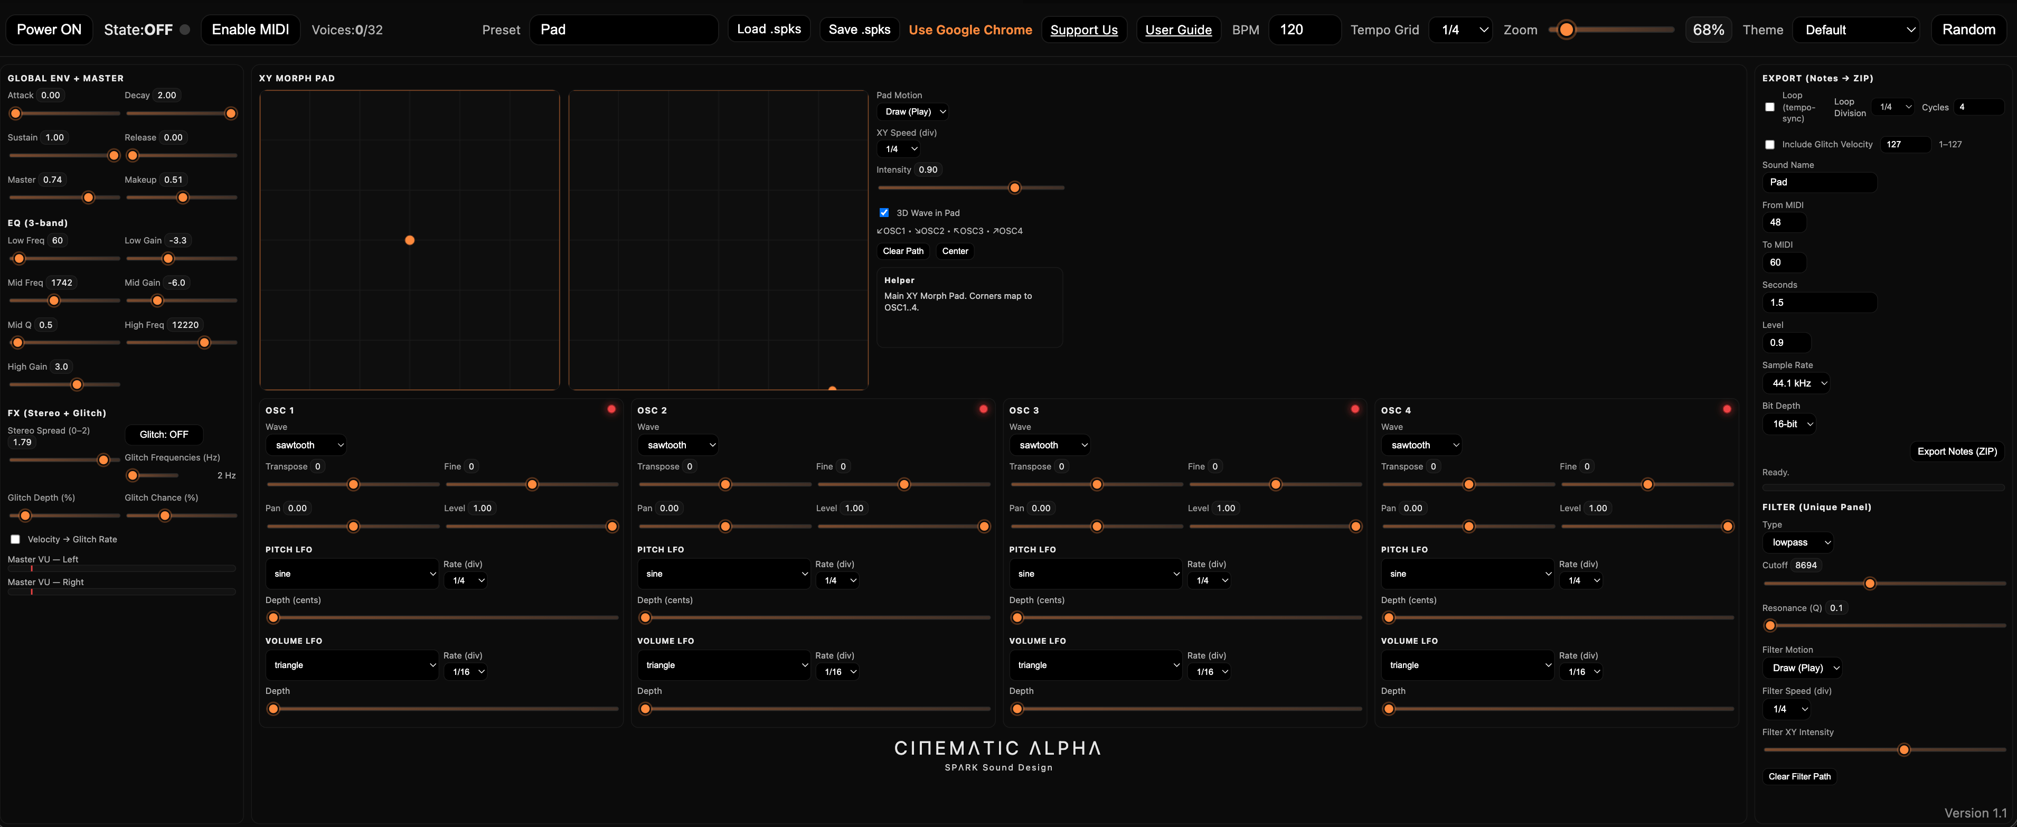
Task: Expand the OSC 1 Wave sawtooth dropdown
Action: coord(307,445)
